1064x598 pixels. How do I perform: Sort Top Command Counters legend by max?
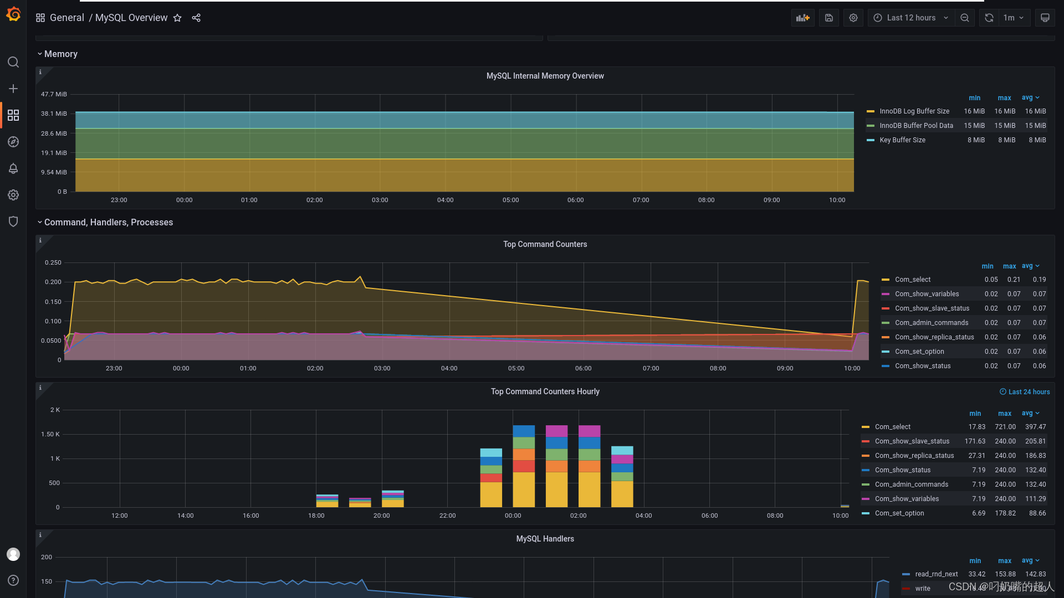(x=1009, y=266)
